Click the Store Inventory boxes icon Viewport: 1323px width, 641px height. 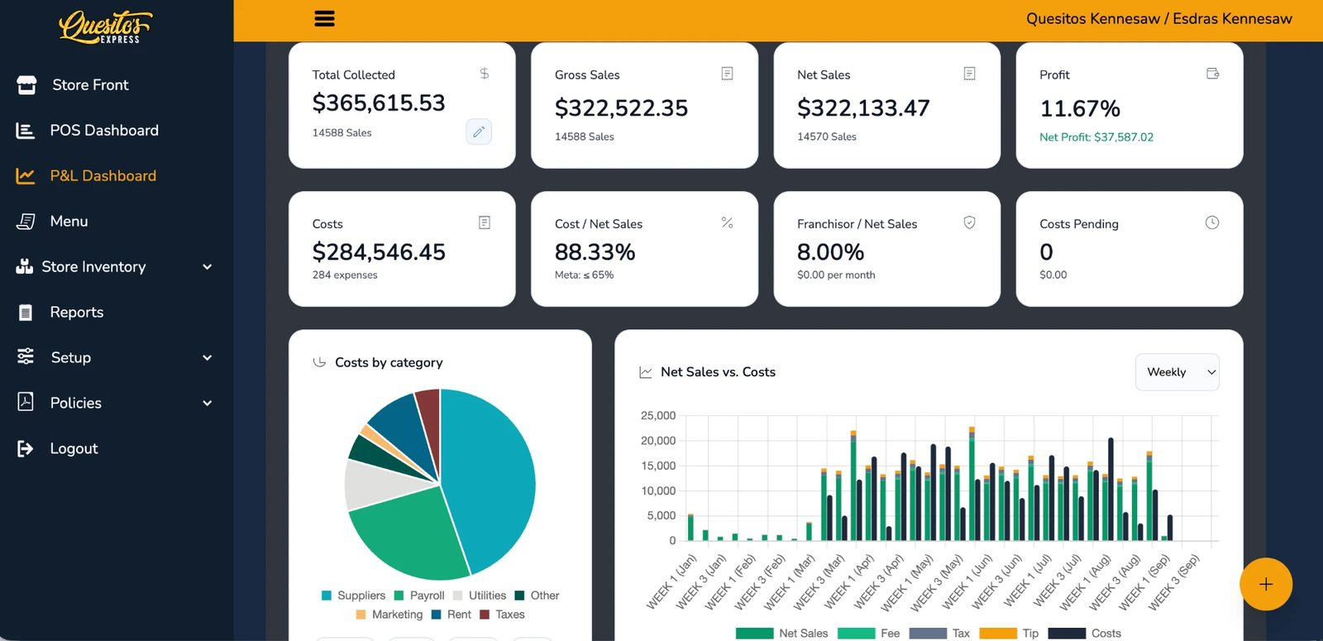(25, 266)
